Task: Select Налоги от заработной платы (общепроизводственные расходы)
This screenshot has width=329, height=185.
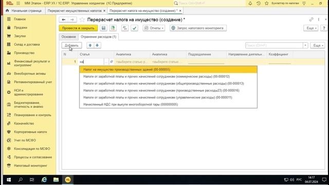Action: [168, 83]
